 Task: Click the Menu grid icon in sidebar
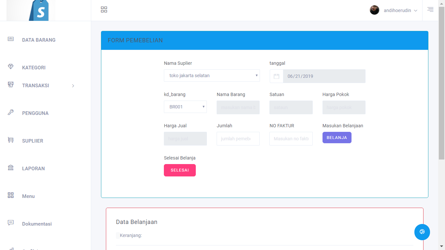pyautogui.click(x=11, y=195)
